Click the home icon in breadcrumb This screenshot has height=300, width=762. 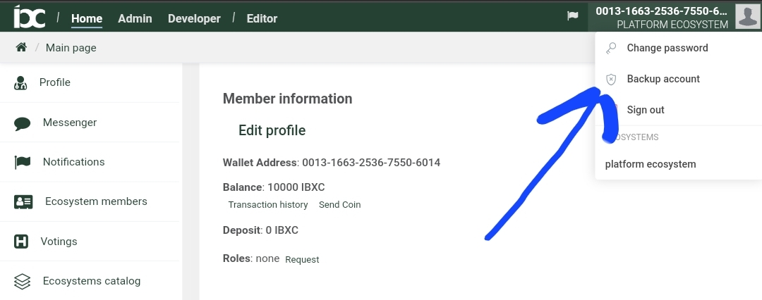(x=21, y=47)
